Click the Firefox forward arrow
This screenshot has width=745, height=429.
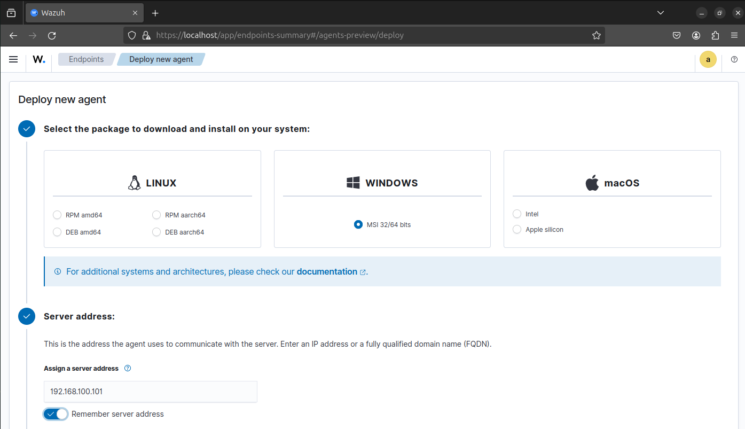coord(33,35)
